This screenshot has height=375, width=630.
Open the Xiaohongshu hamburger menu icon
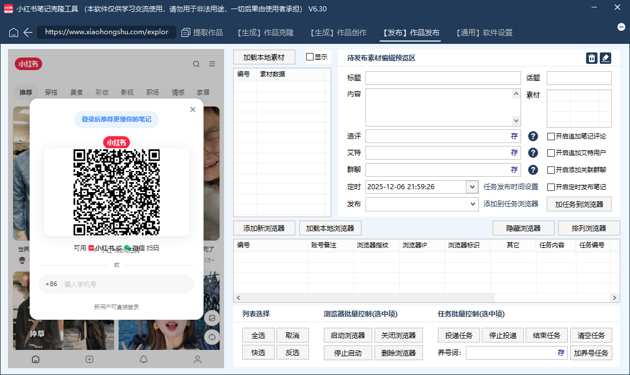coord(212,64)
